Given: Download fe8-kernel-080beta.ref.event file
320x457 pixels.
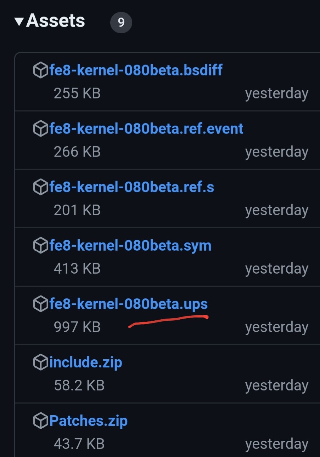Looking at the screenshot, I should (x=146, y=128).
